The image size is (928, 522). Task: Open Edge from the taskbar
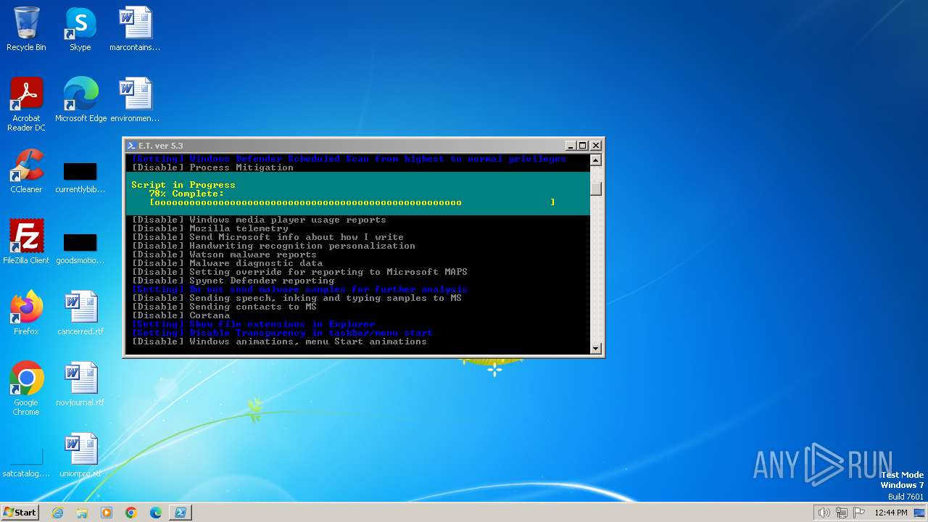(156, 513)
